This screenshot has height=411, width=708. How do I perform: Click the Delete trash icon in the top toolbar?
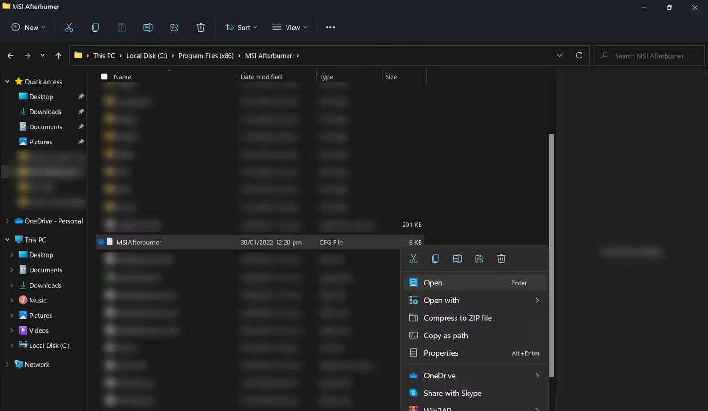click(x=201, y=27)
